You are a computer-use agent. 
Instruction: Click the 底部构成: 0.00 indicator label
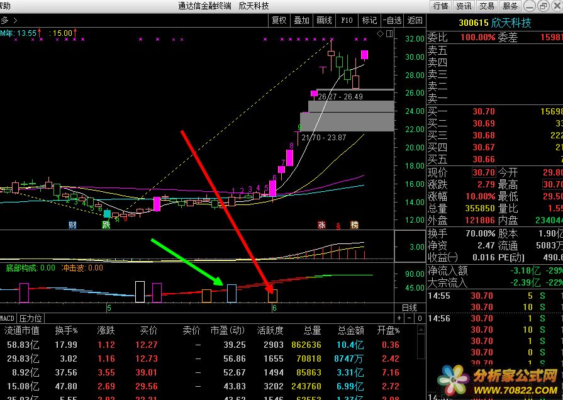point(31,268)
